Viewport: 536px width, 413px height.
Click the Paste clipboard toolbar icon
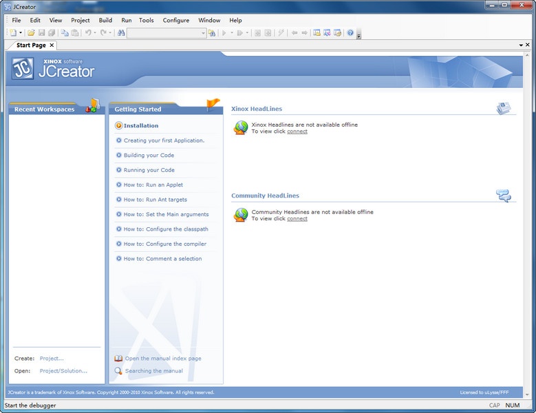pyautogui.click(x=75, y=33)
